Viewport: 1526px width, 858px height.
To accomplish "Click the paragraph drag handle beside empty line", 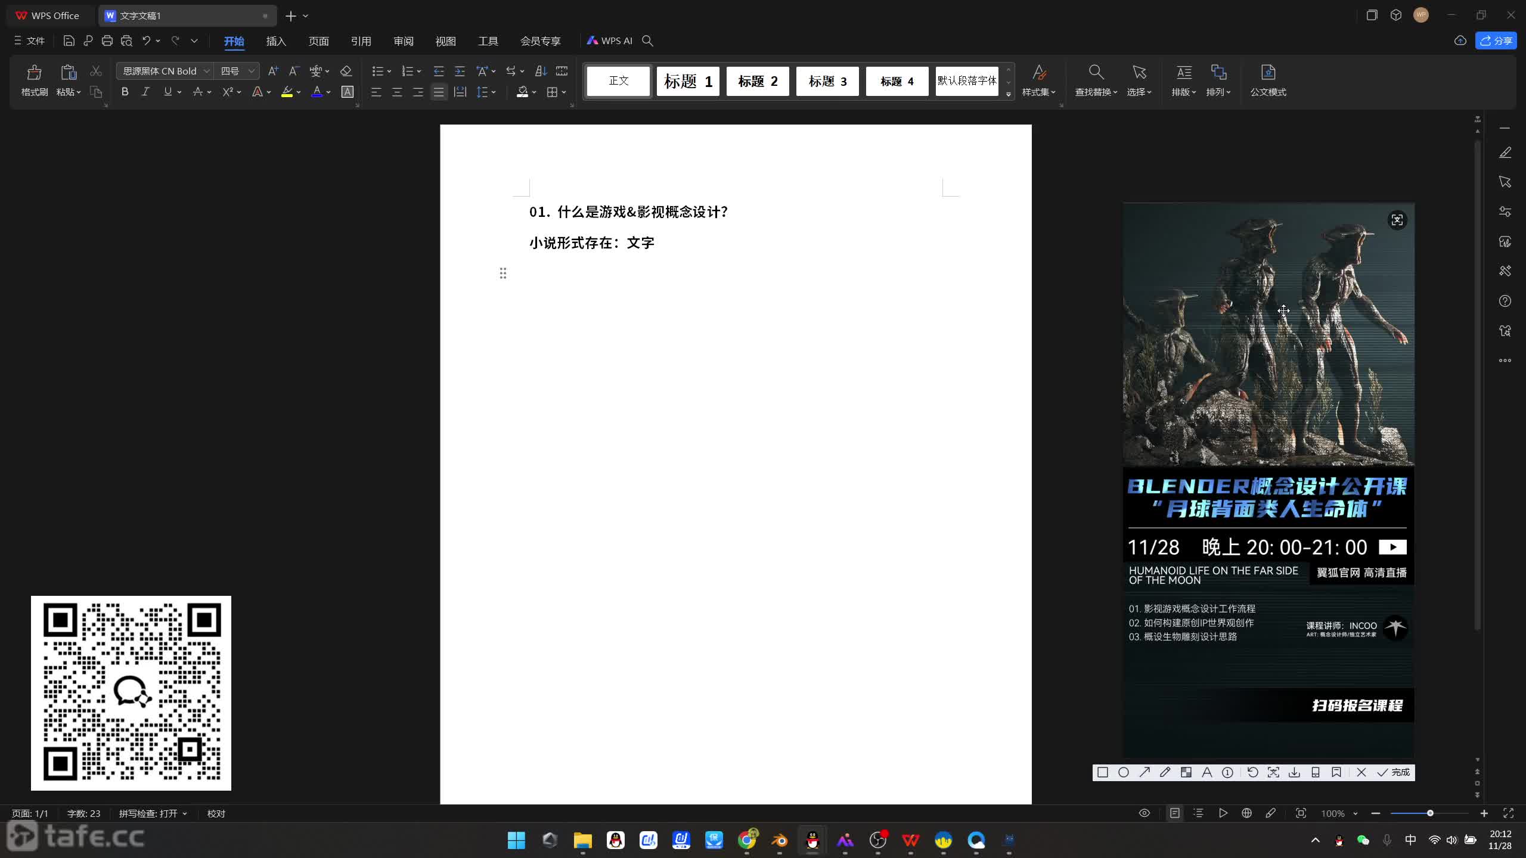I will click(503, 273).
